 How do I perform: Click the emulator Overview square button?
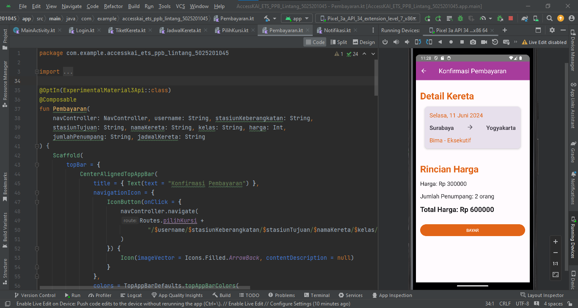462,42
